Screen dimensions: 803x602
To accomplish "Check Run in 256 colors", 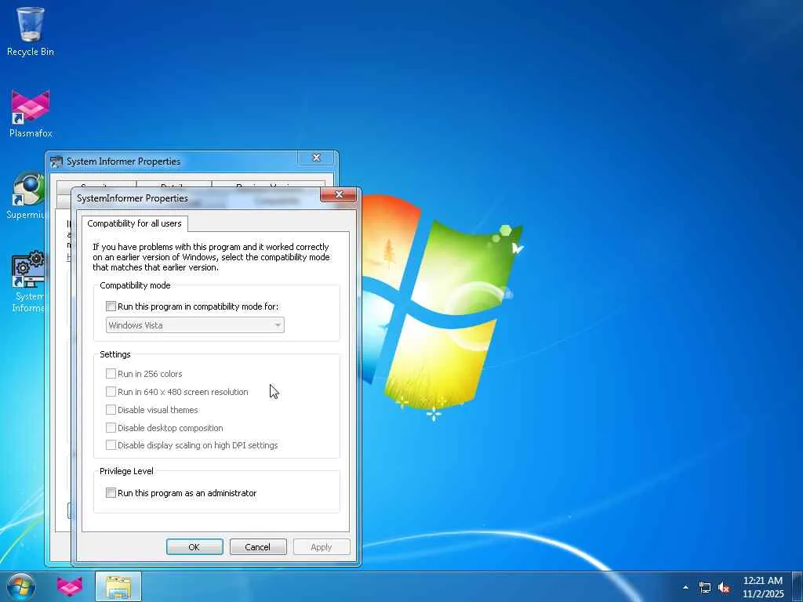I will [111, 374].
